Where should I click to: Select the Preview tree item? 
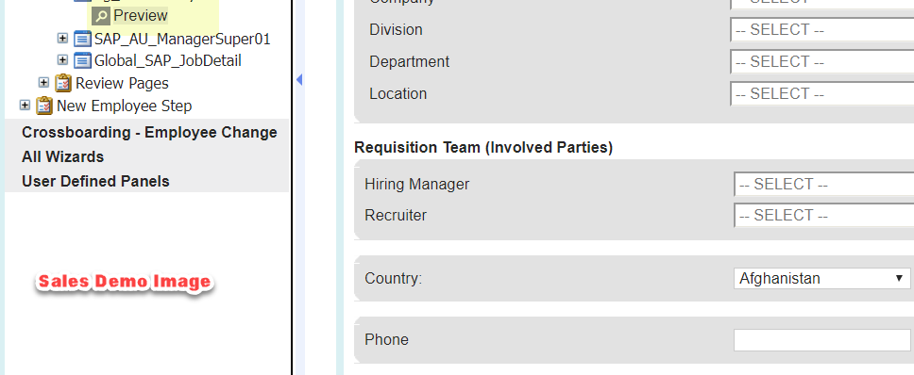(141, 16)
